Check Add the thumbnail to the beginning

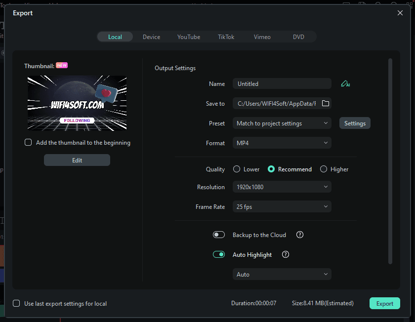click(x=28, y=143)
